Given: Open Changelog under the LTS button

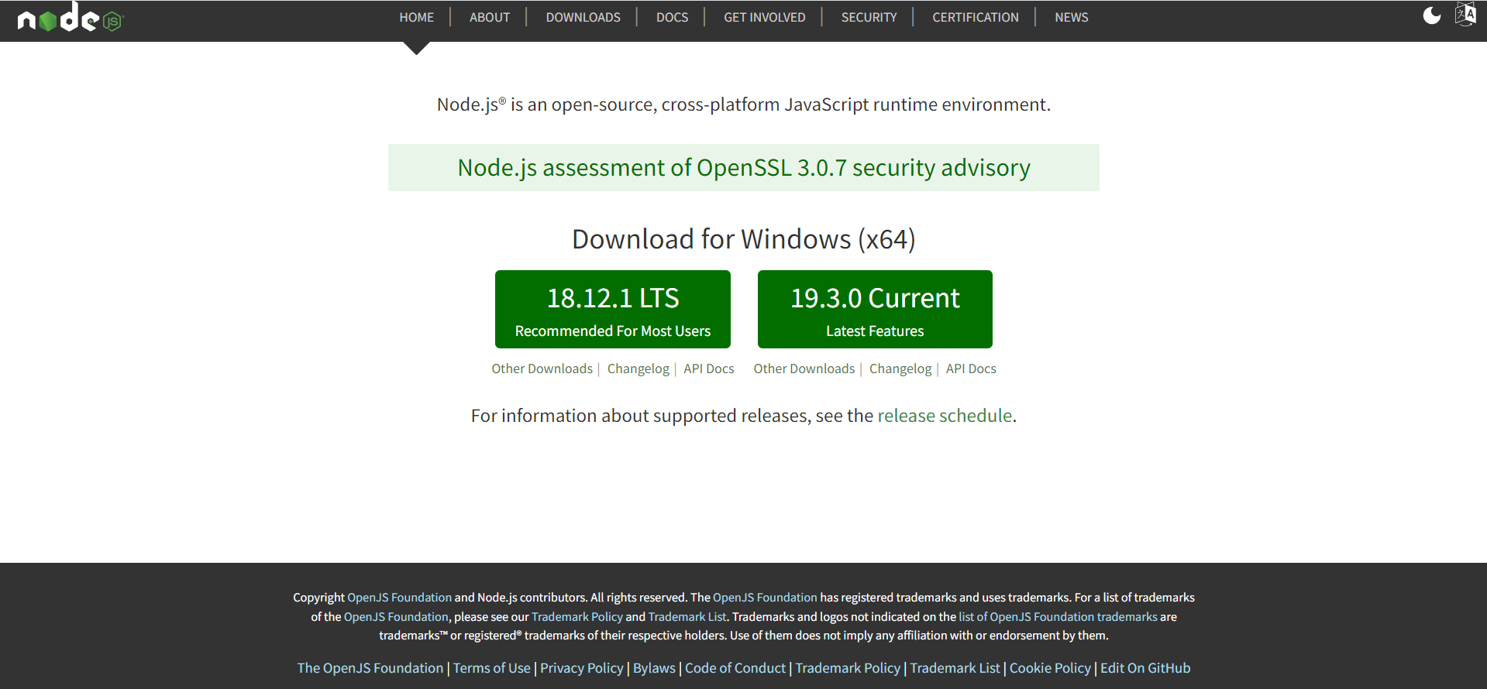Looking at the screenshot, I should [638, 368].
